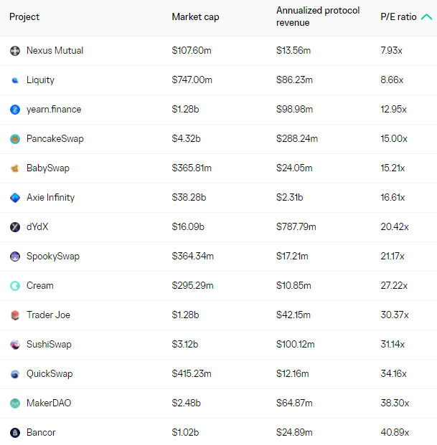Screen dimensions: 437x445
Task: Click the BabySwap project icon
Action: (x=15, y=168)
